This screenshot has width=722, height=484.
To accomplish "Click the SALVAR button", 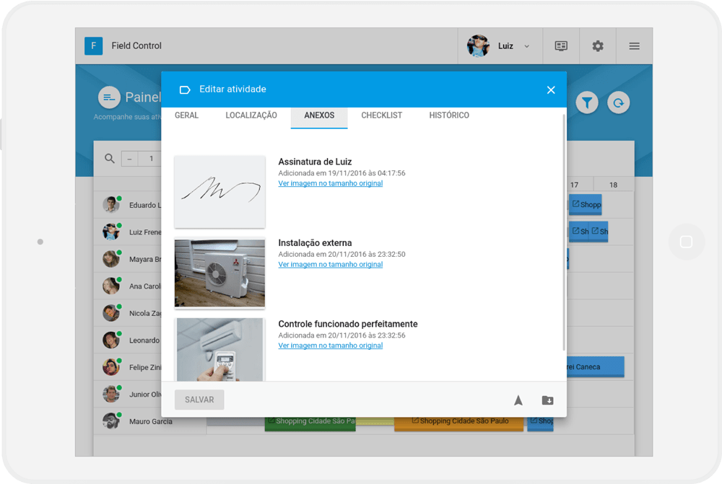I will point(199,400).
